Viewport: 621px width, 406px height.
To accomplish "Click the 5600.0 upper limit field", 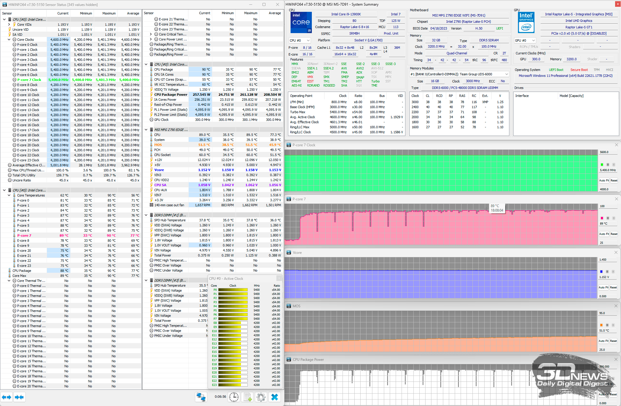I will tap(608, 152).
